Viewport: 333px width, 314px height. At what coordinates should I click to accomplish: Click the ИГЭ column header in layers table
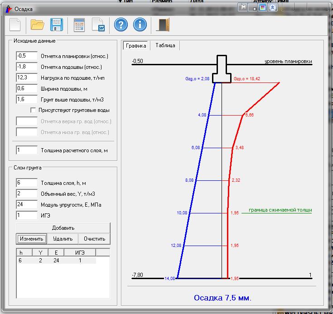tap(80, 252)
